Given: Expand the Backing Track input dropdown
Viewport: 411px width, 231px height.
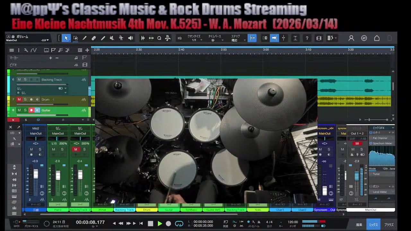Looking at the screenshot, I should tap(65, 88).
